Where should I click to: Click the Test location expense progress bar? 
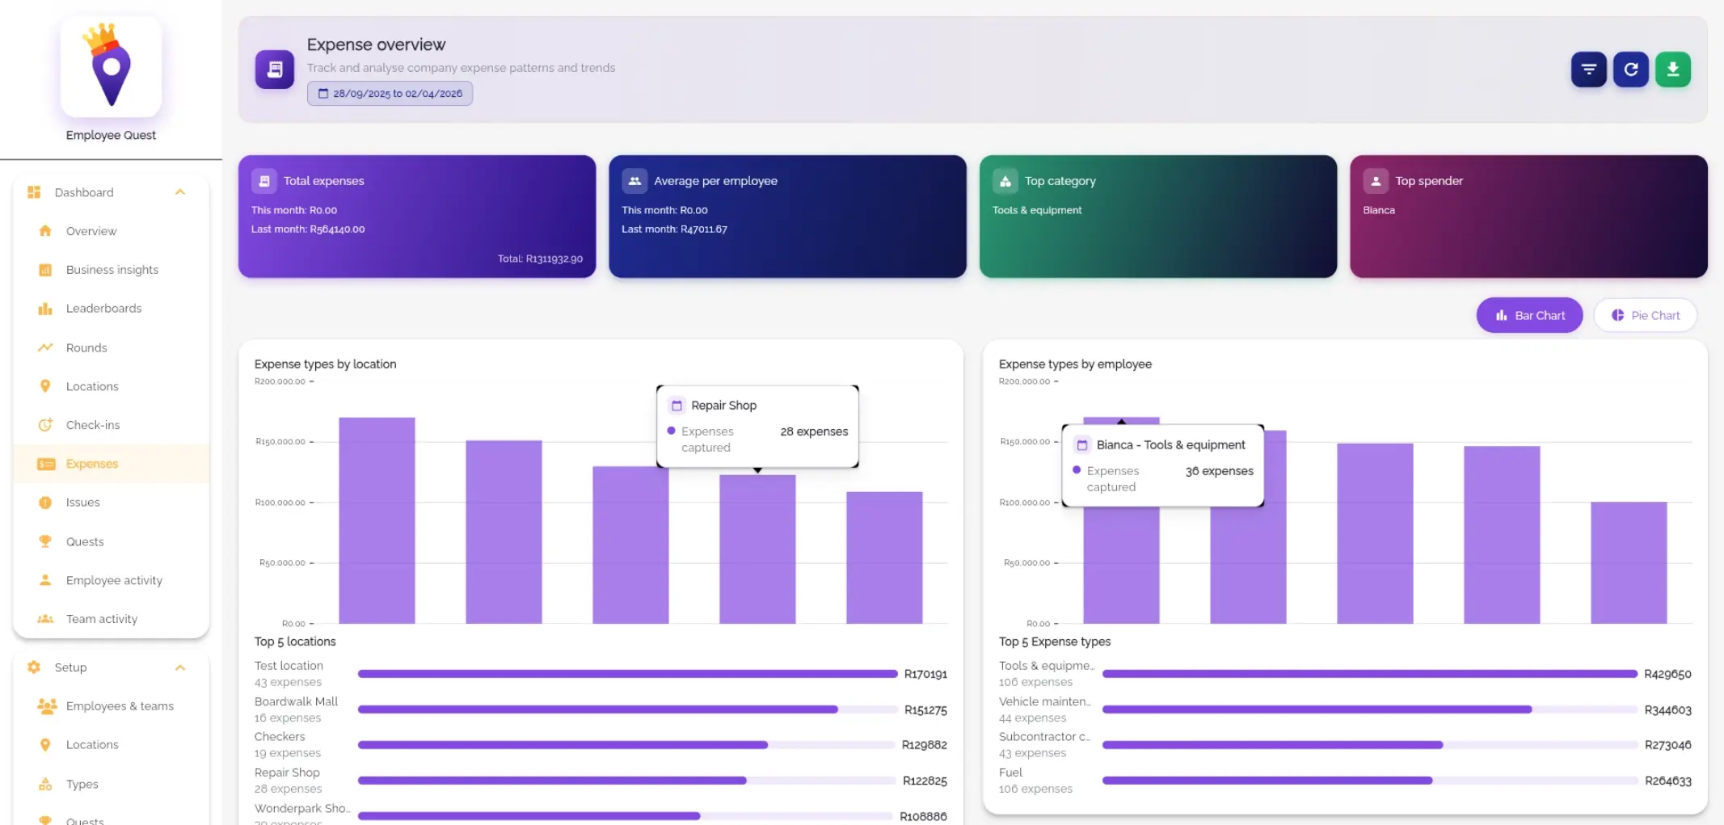(627, 673)
